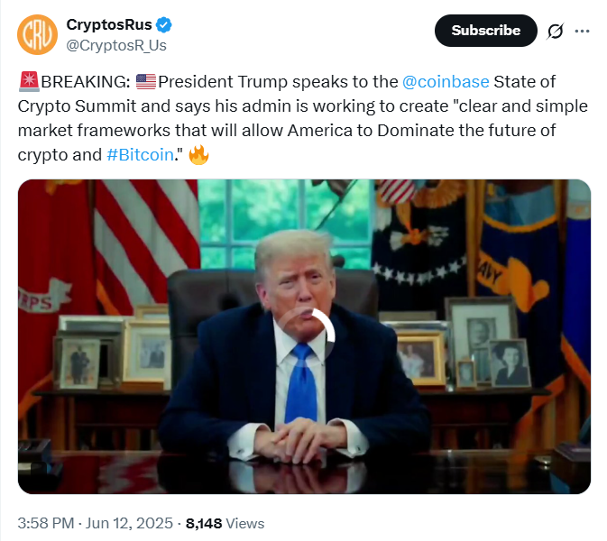Open the @coinbase mention link
This screenshot has width=607, height=541.
click(446, 82)
